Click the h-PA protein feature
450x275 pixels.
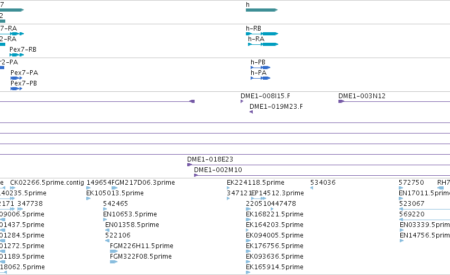pyautogui.click(x=261, y=78)
